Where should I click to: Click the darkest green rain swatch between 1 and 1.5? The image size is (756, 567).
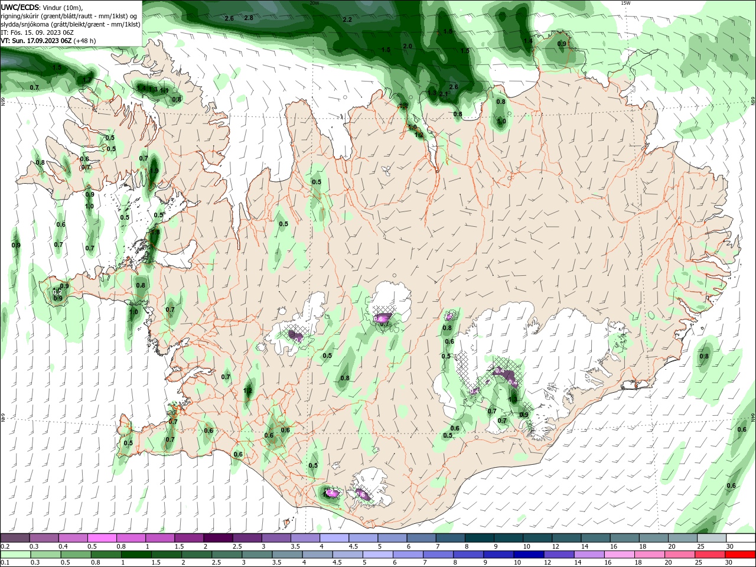click(136, 555)
